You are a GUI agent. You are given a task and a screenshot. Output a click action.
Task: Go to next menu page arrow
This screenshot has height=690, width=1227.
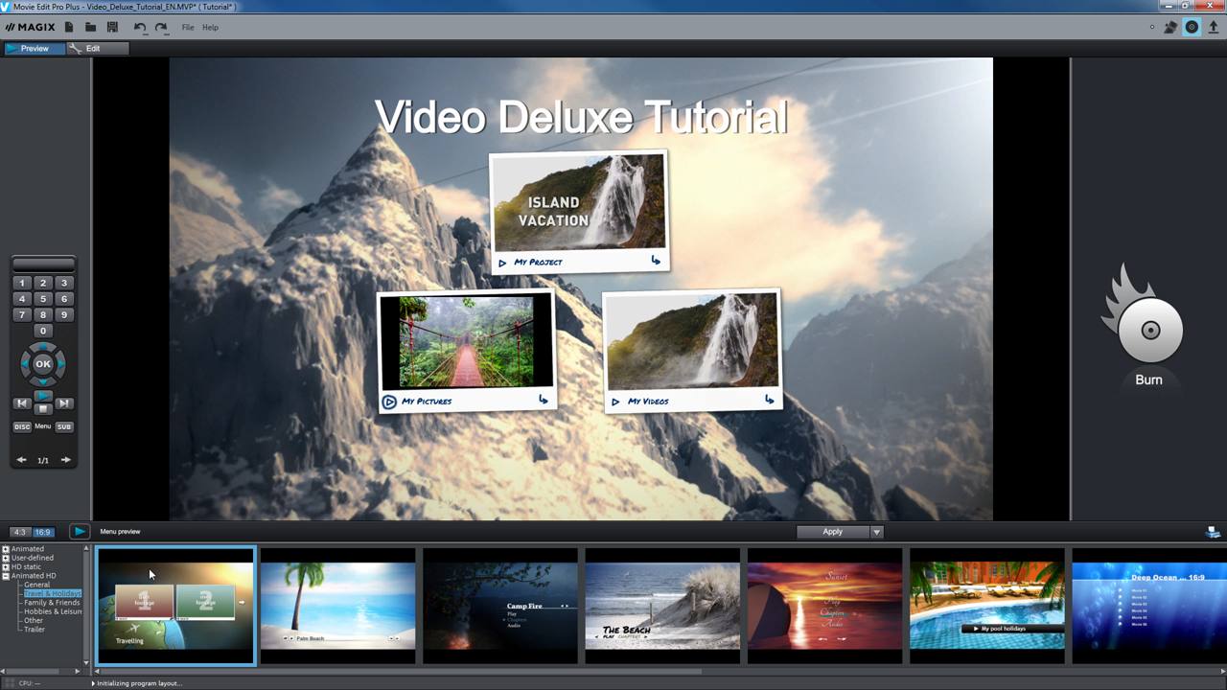(x=65, y=460)
